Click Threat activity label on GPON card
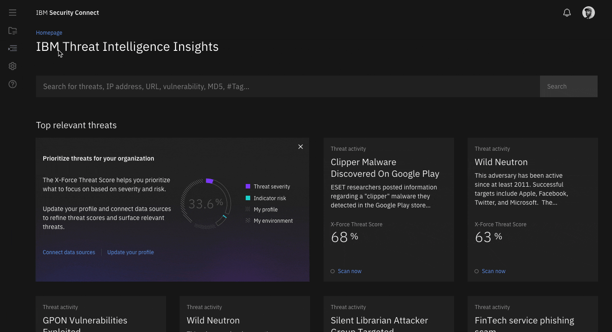The width and height of the screenshot is (612, 332). point(60,307)
